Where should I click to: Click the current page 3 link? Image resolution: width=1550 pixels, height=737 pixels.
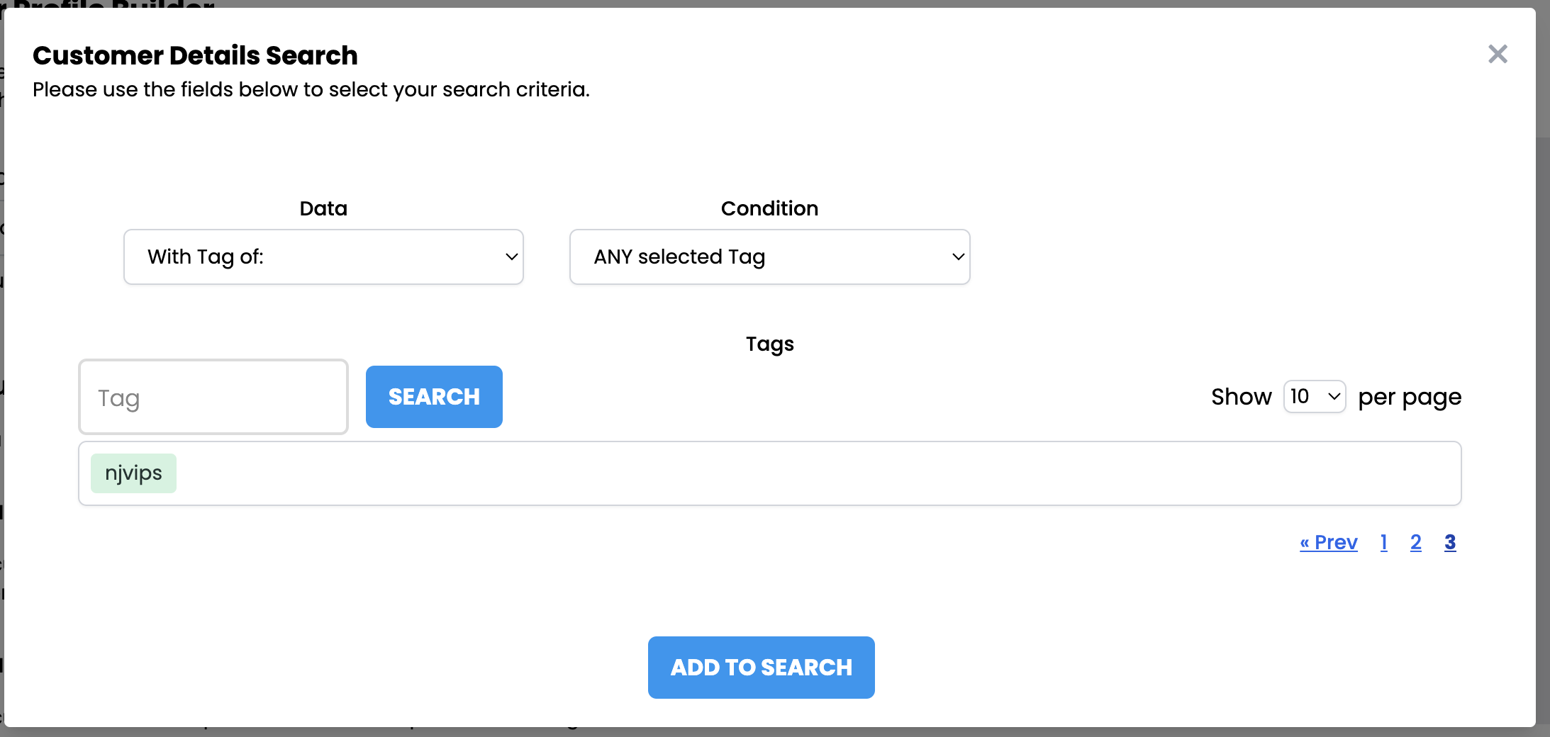point(1450,542)
